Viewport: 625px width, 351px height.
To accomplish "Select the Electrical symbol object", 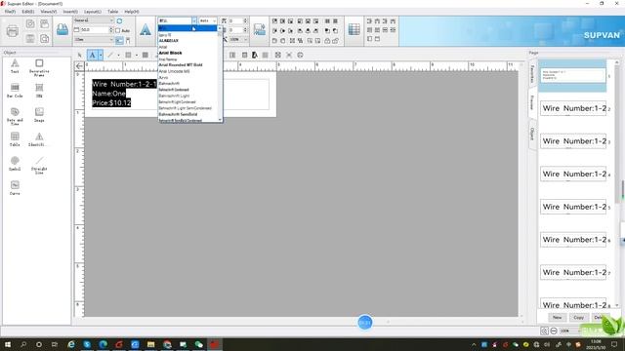I will [39, 139].
